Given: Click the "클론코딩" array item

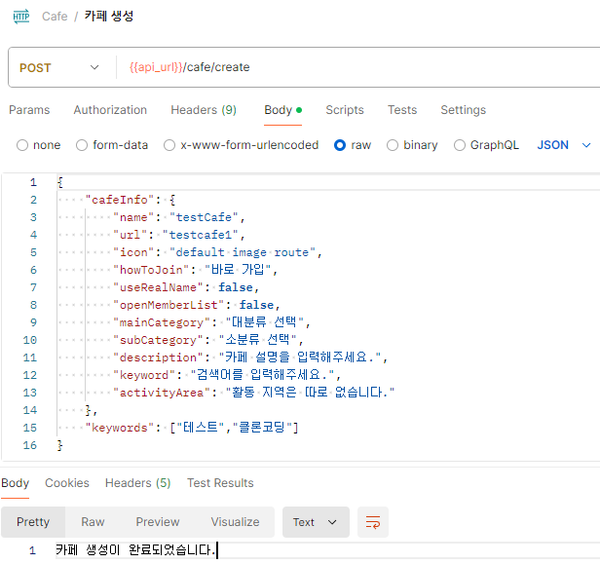Looking at the screenshot, I should click(x=263, y=428).
